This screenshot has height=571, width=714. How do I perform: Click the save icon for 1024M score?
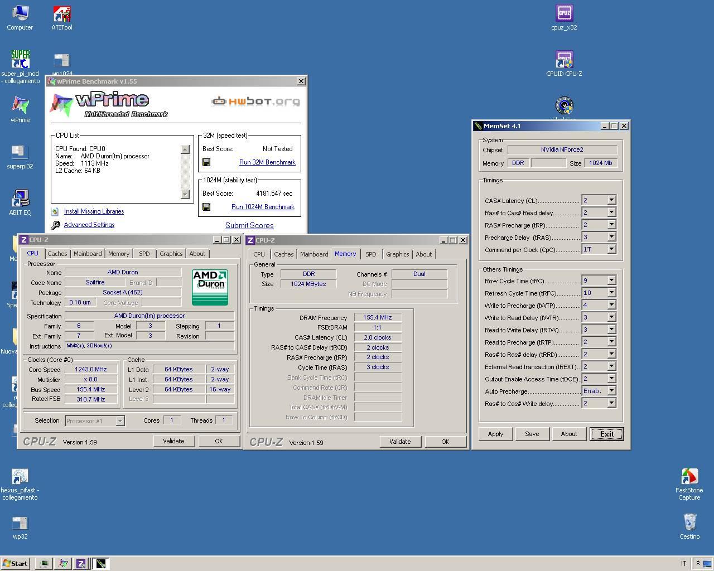click(206, 207)
